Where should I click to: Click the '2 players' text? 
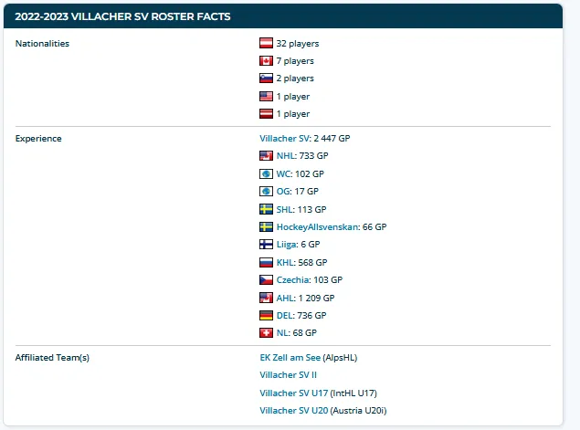[x=295, y=79]
